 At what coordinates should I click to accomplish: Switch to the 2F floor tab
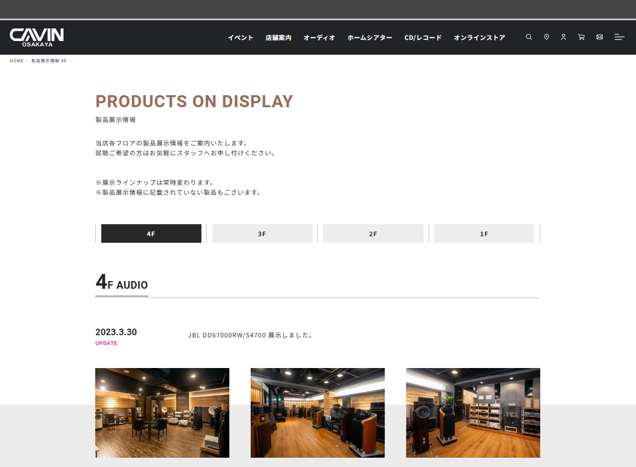373,234
